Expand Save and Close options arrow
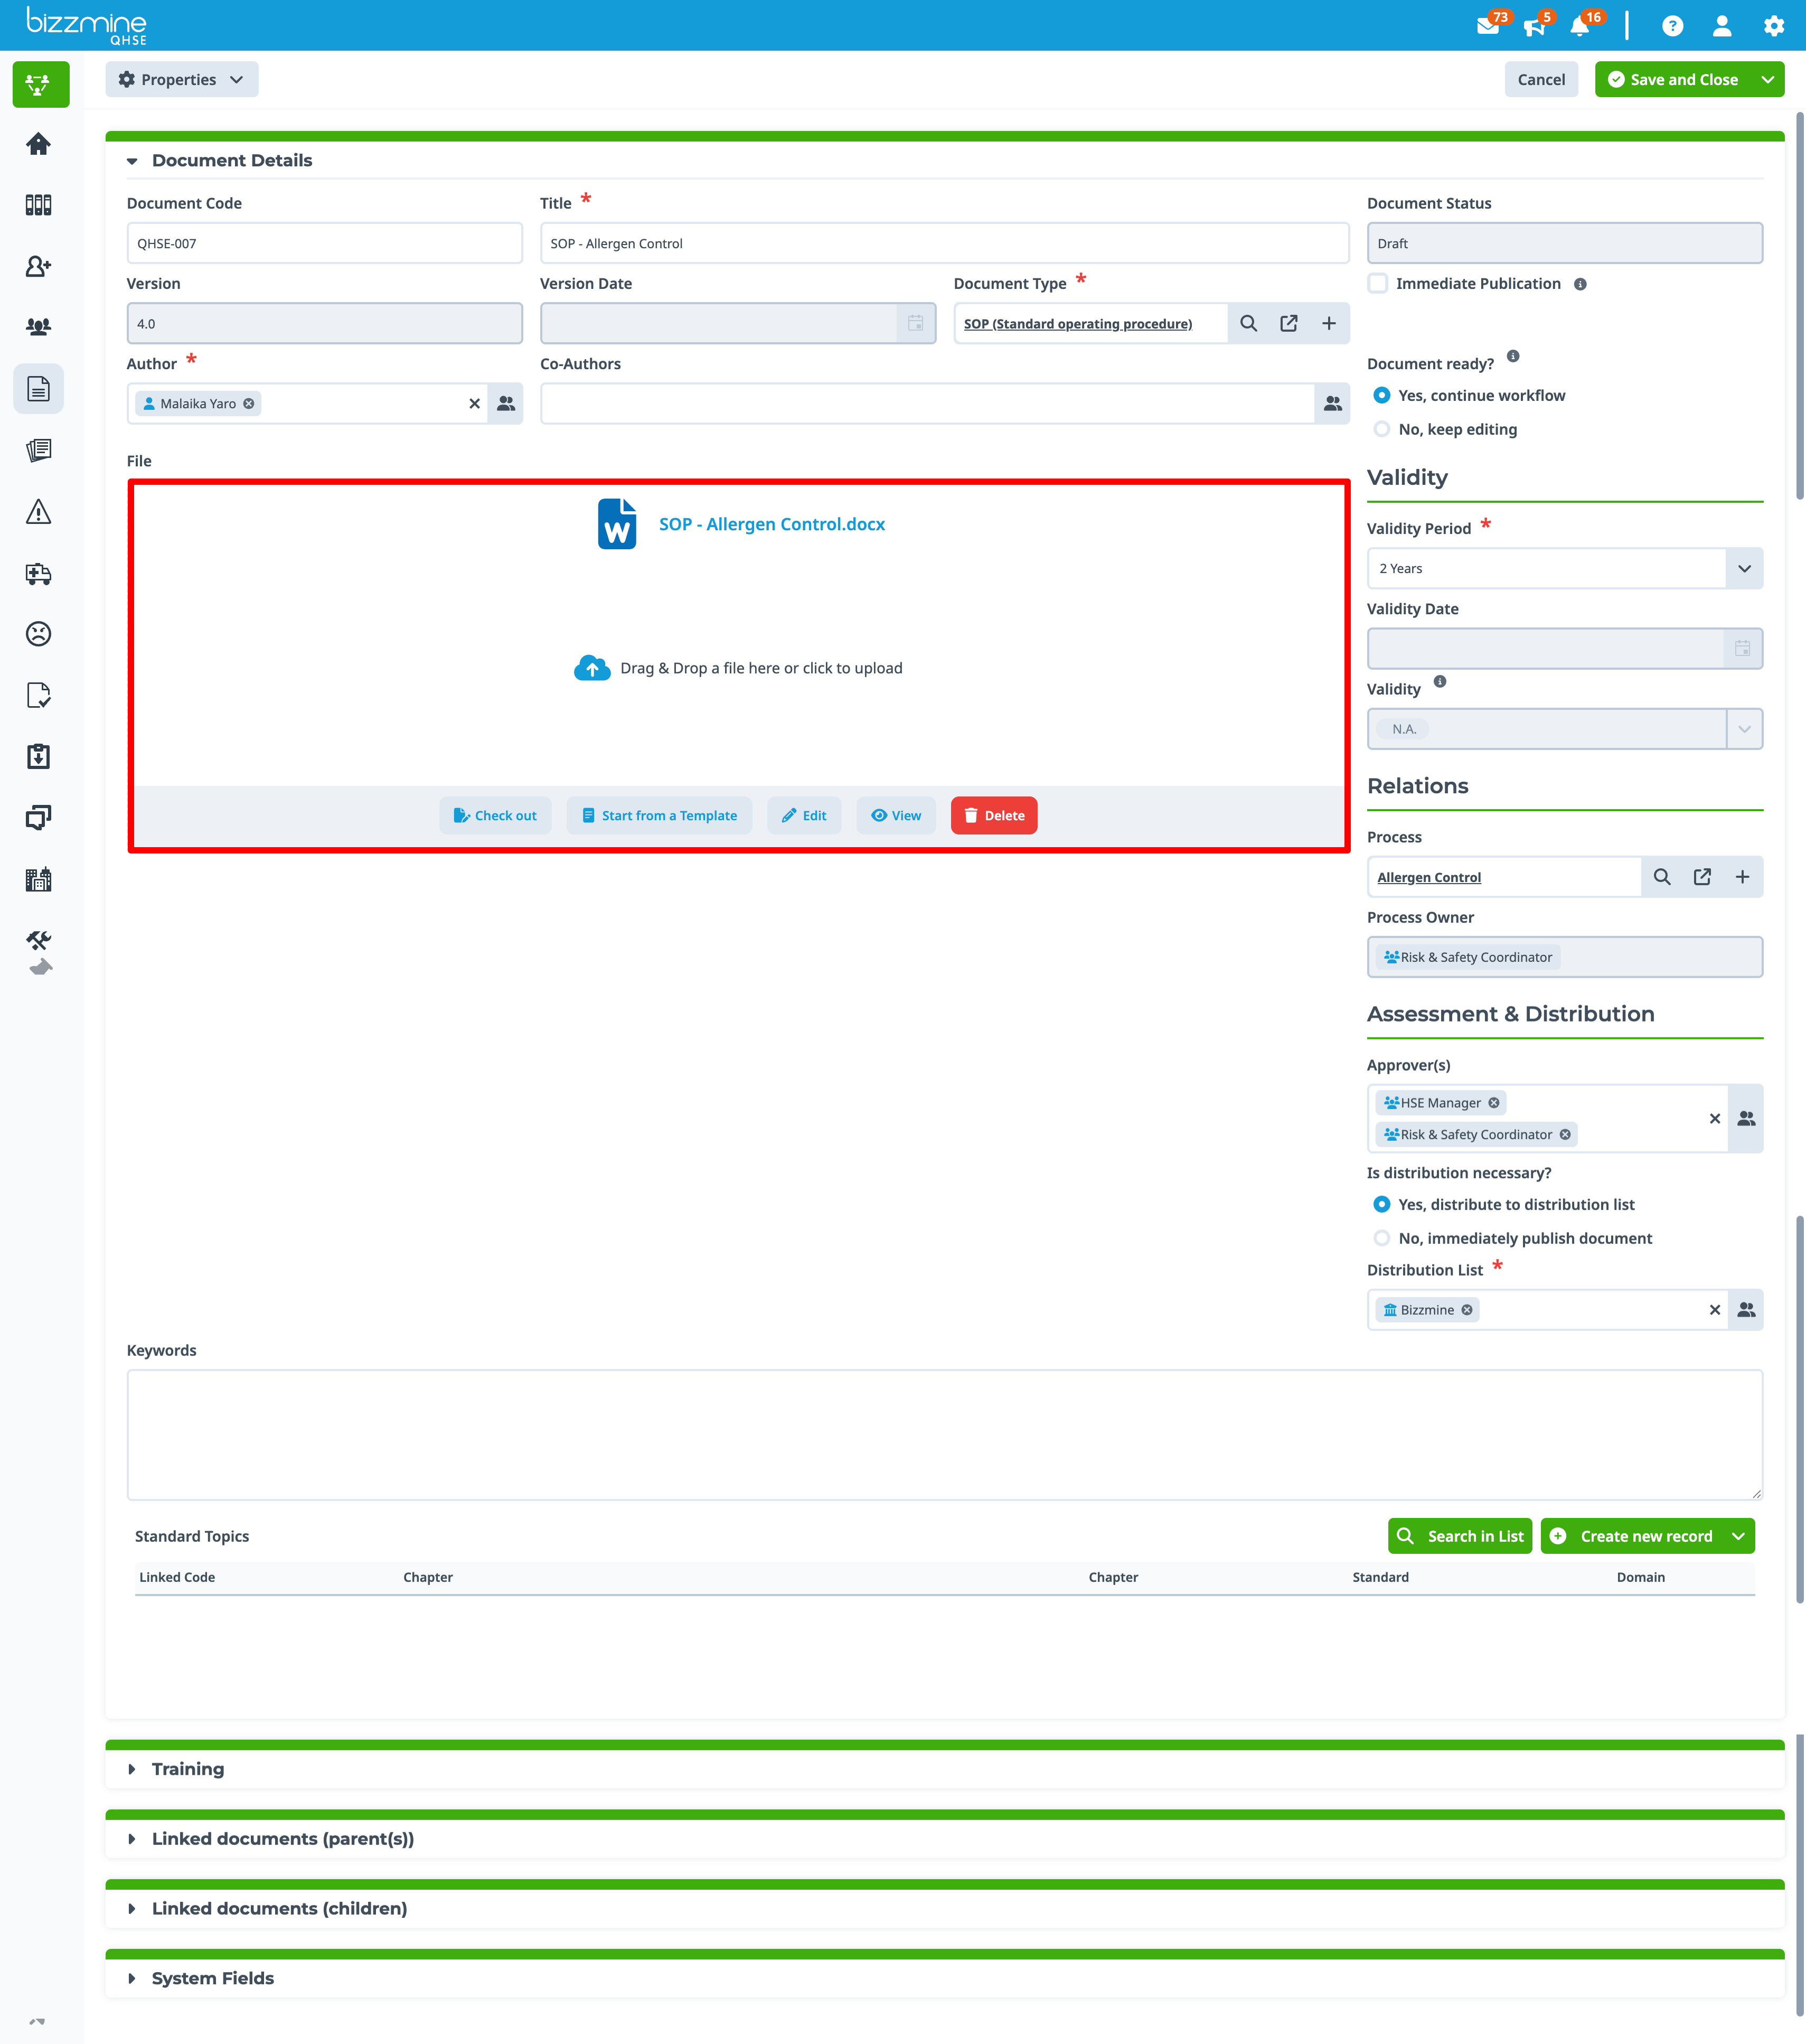1806x2044 pixels. [x=1768, y=80]
